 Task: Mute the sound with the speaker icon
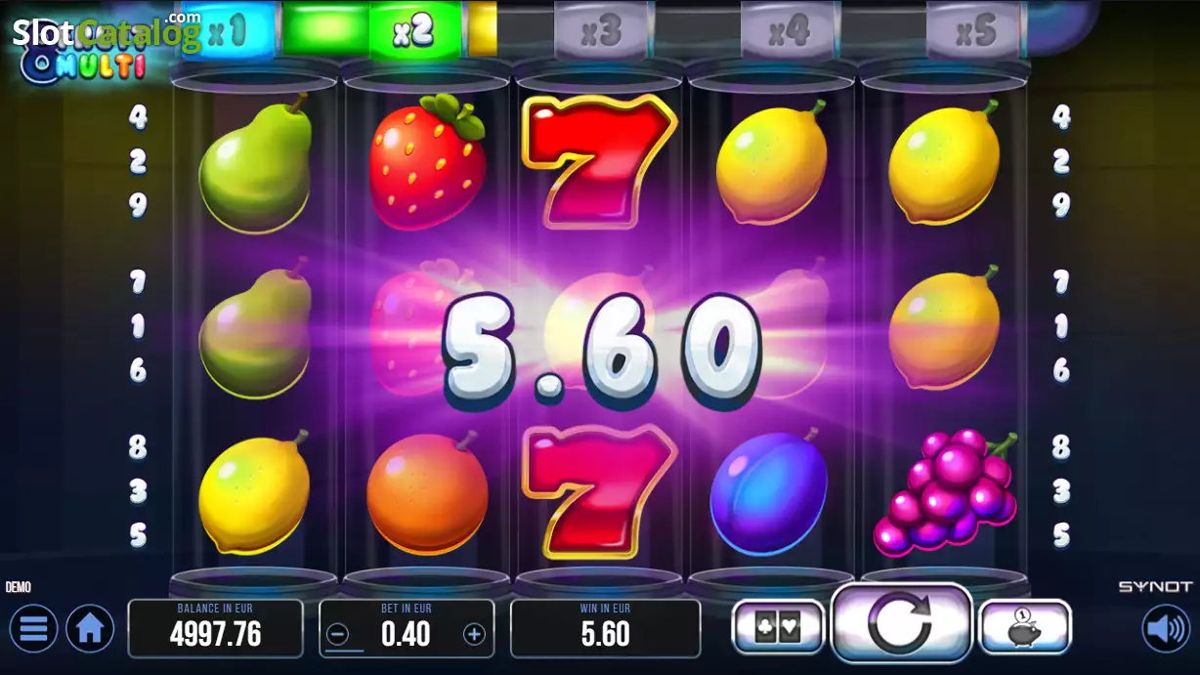pyautogui.click(x=1166, y=628)
